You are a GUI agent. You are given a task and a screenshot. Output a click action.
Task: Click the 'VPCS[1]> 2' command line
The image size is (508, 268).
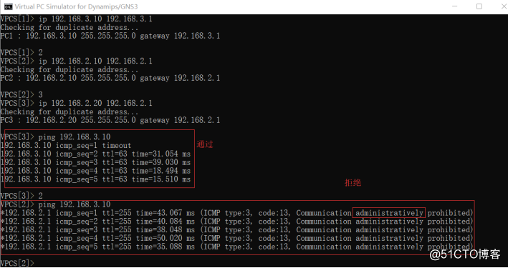point(21,52)
